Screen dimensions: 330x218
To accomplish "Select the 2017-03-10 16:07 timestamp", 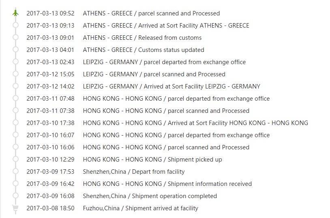I will pos(50,135).
